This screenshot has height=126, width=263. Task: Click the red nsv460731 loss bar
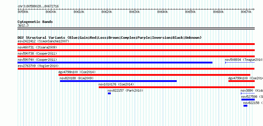coord(136,50)
